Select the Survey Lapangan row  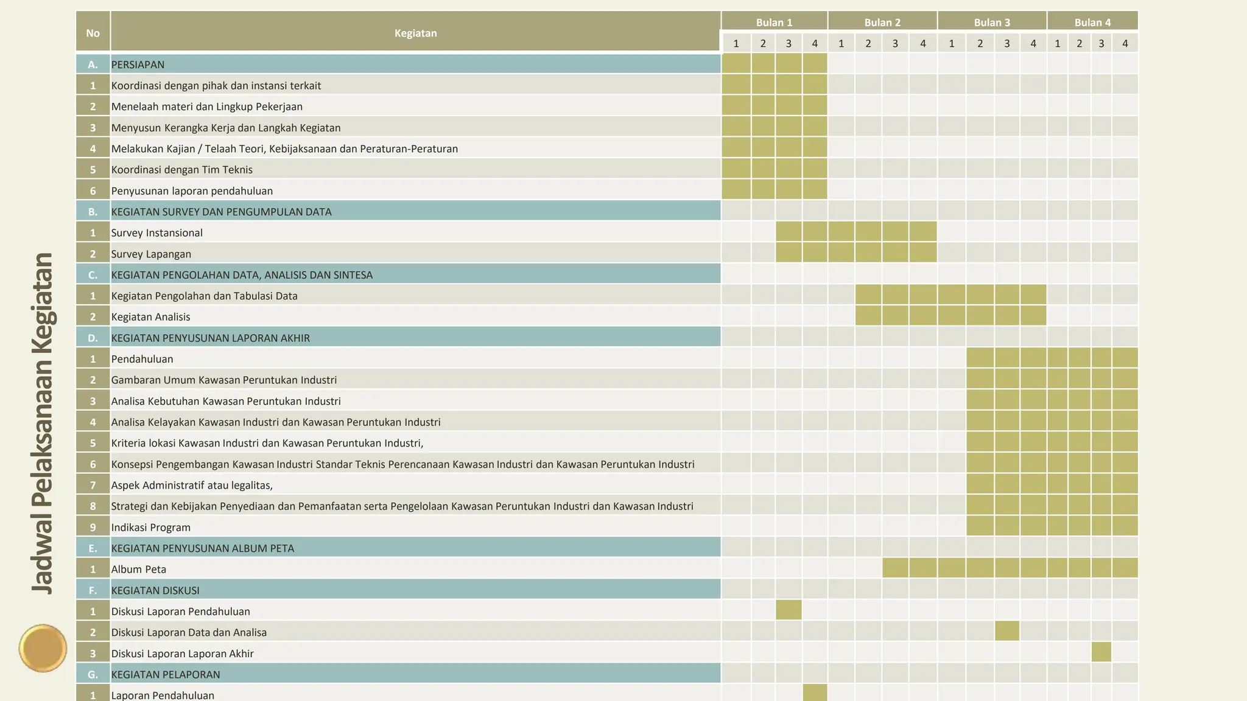[x=151, y=254]
